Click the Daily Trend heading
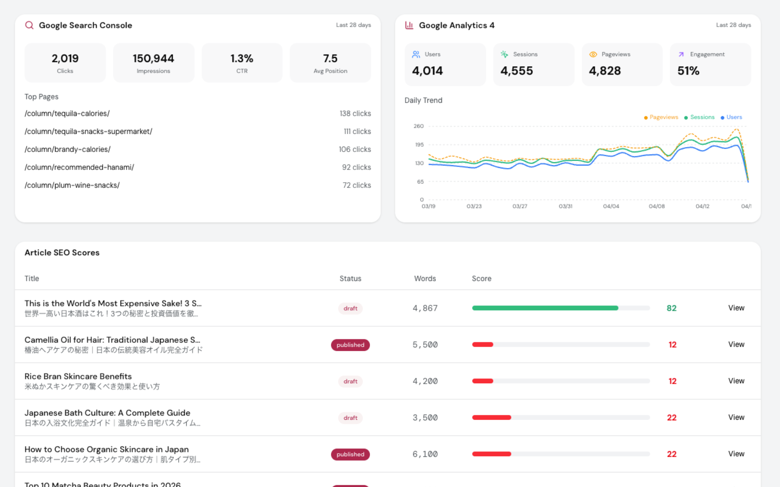The height and width of the screenshot is (487, 780). coord(423,100)
